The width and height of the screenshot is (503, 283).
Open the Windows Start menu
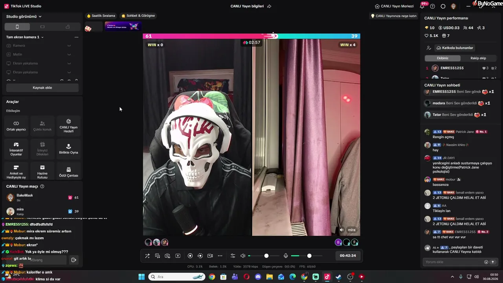point(141,277)
